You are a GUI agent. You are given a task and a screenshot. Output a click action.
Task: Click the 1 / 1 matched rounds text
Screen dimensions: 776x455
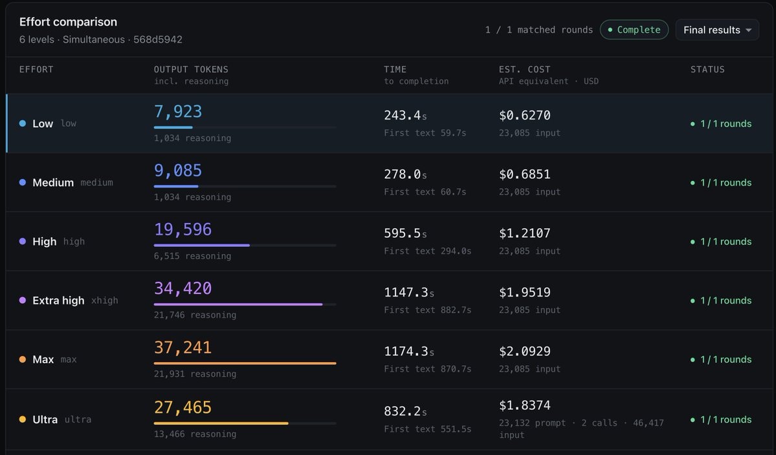(539, 30)
